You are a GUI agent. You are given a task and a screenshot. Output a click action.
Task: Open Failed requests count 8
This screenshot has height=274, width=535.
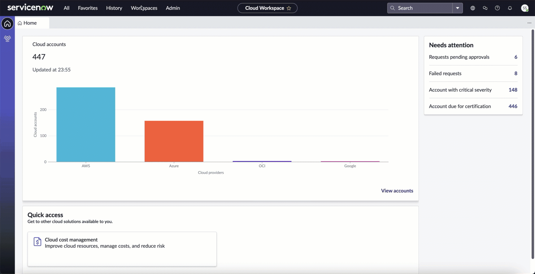516,73
